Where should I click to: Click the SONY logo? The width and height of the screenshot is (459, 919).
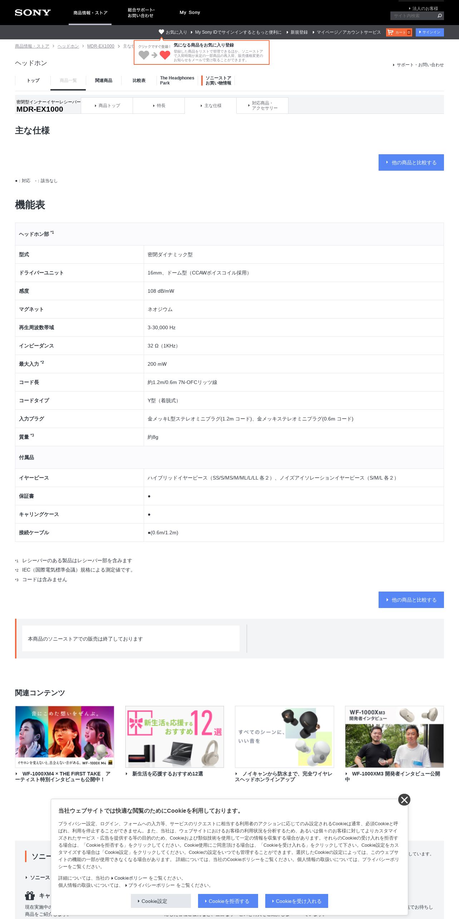pos(33,13)
